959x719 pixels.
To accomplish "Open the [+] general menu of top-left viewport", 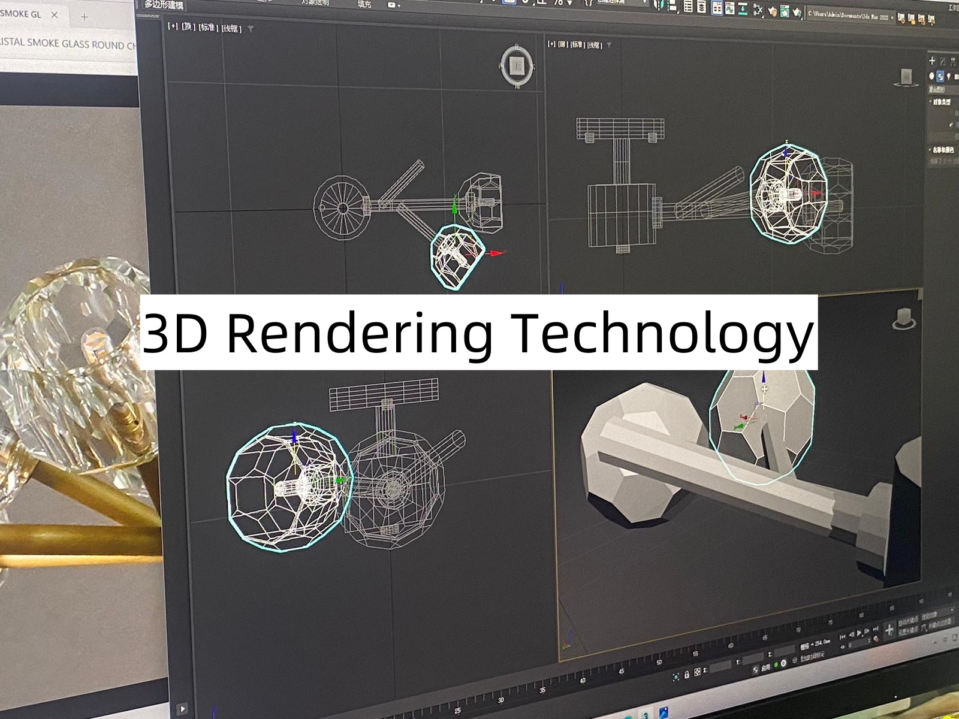I will coord(173,26).
